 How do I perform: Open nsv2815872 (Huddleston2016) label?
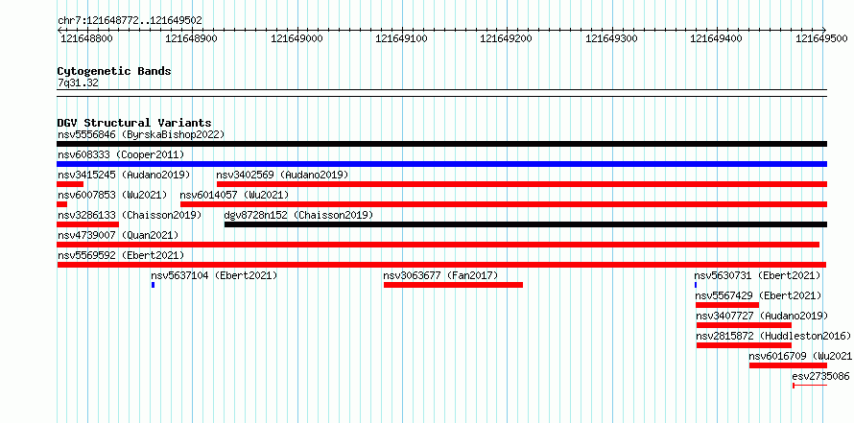tap(773, 336)
